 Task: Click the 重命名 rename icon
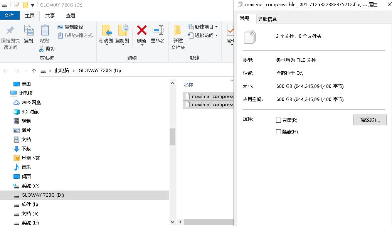158,30
